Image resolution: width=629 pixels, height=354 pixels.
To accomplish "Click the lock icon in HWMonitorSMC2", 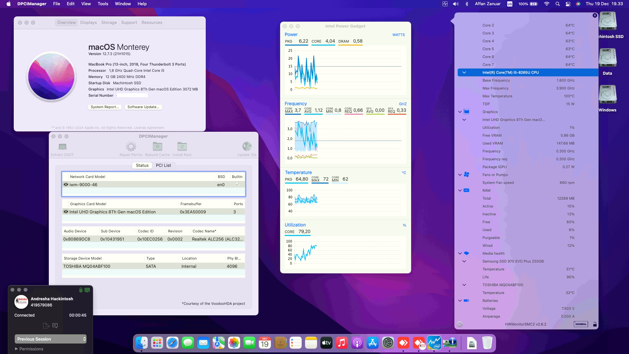I will pos(595,324).
